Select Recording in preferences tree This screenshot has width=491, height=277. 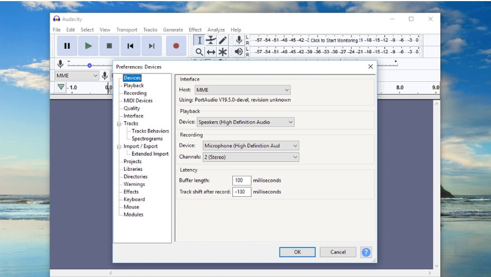(x=135, y=93)
